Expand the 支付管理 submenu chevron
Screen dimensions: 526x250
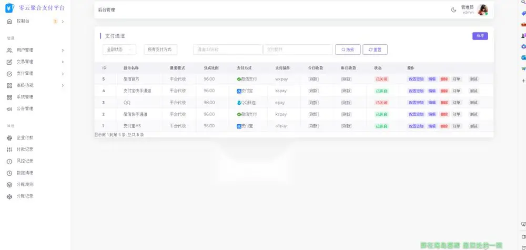63,74
